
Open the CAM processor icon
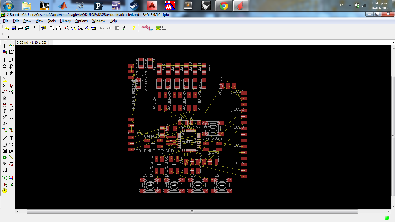(27, 28)
